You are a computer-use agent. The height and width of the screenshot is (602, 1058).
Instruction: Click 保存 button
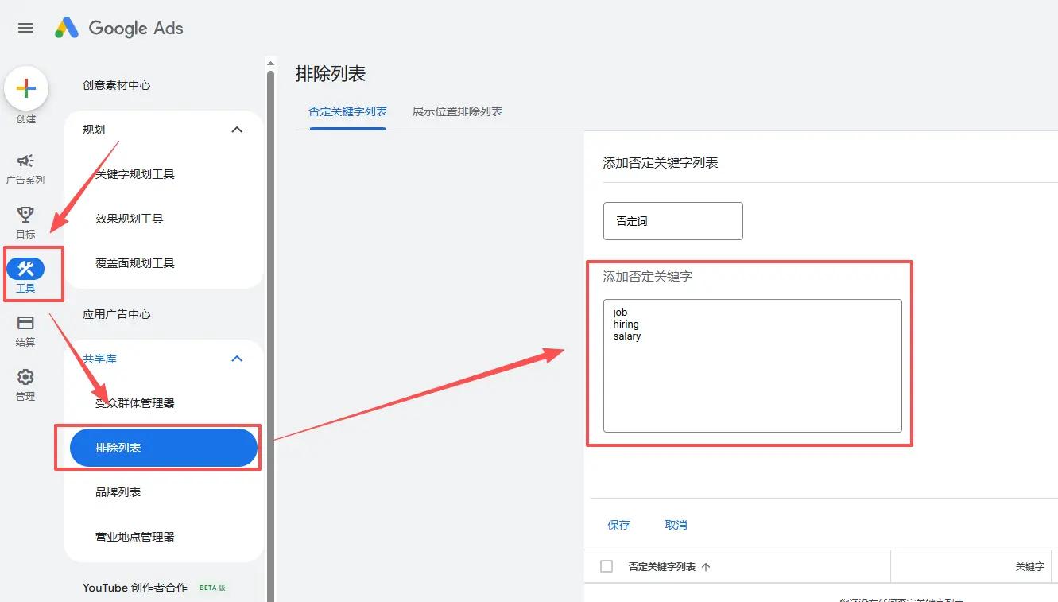pos(618,525)
